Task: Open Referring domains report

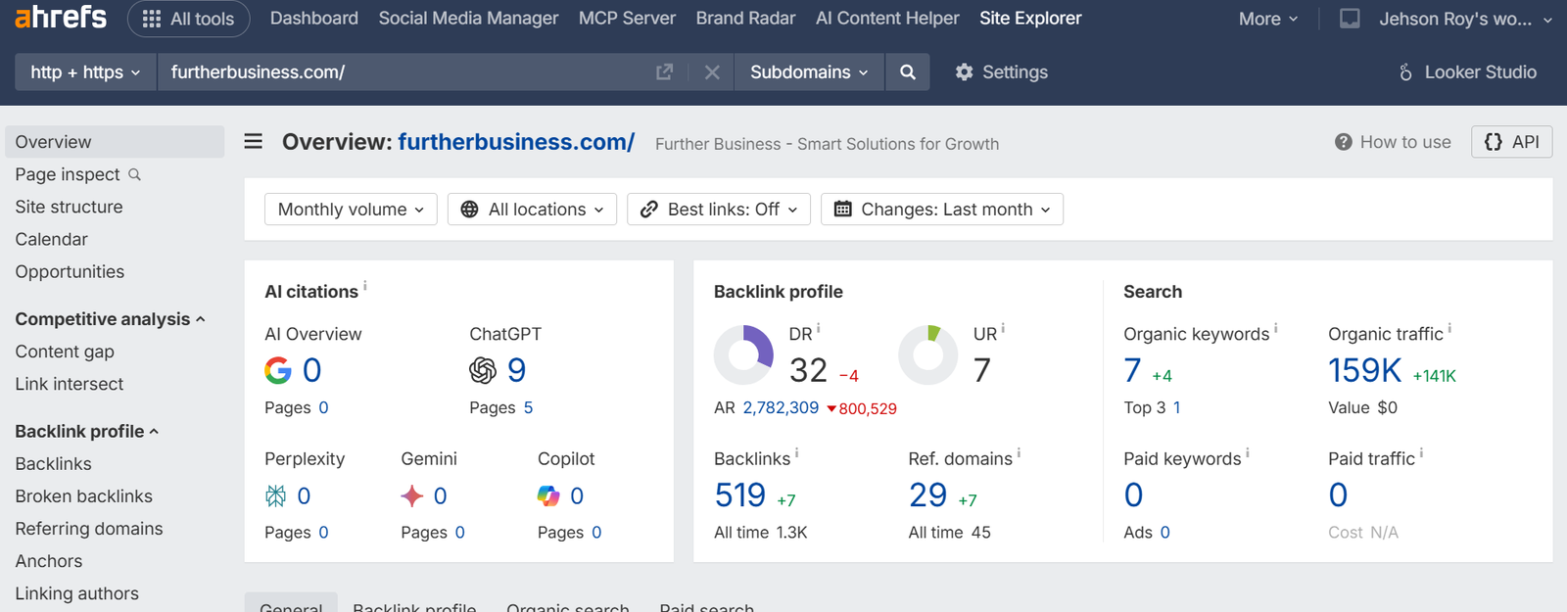Action: 89,529
